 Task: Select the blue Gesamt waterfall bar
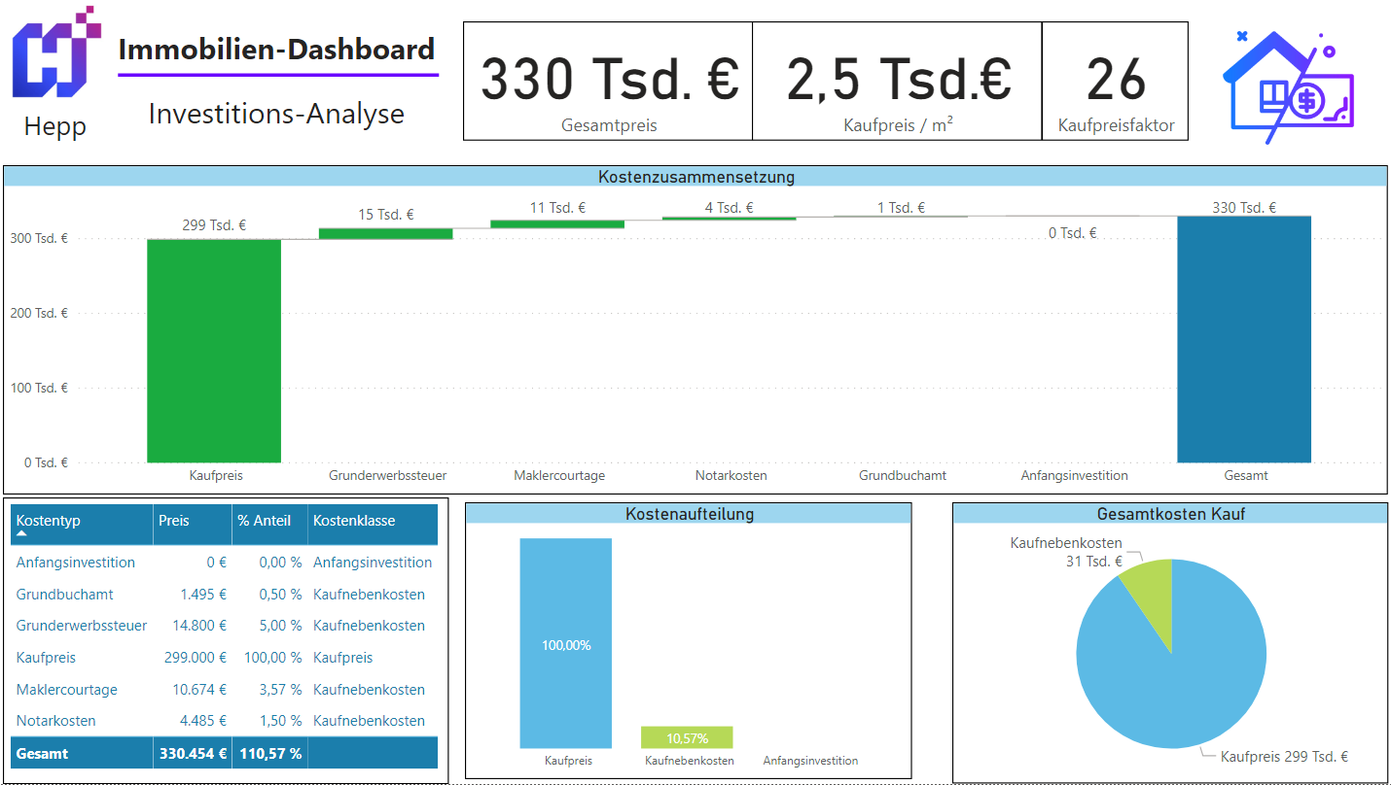(x=1243, y=340)
